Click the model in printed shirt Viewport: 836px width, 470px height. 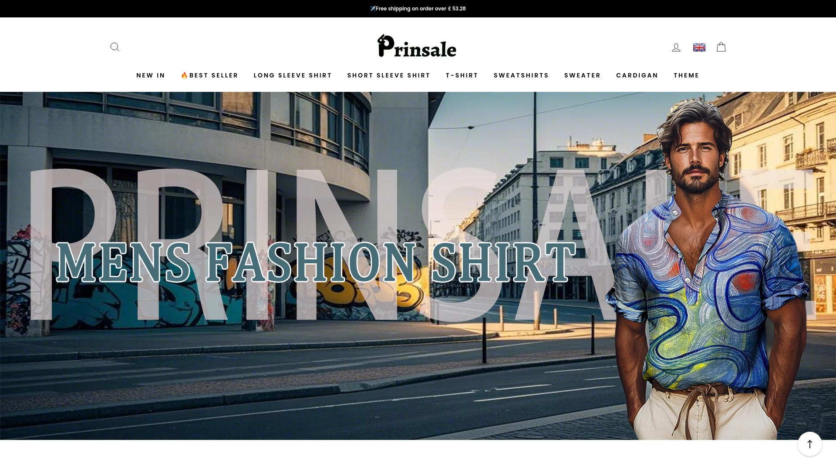pos(710,270)
